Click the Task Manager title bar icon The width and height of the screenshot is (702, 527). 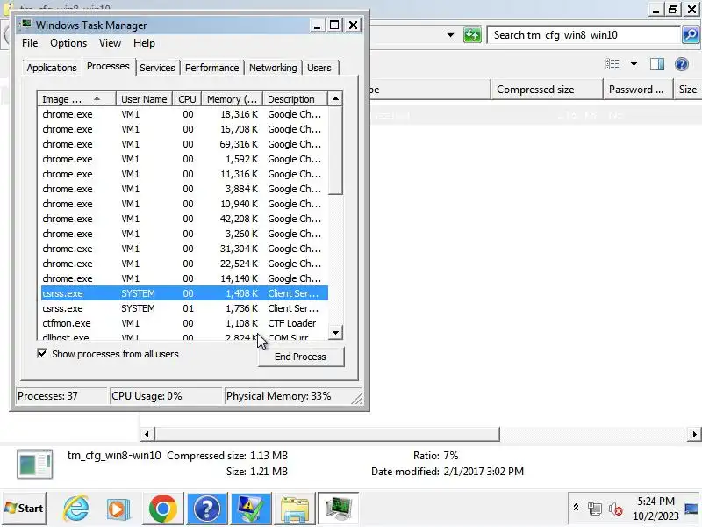click(27, 25)
